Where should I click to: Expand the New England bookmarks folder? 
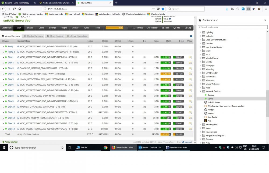(x=200, y=124)
